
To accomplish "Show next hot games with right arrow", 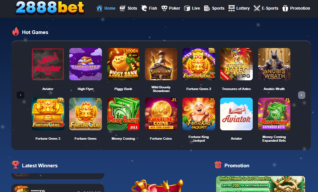I will coord(301,95).
